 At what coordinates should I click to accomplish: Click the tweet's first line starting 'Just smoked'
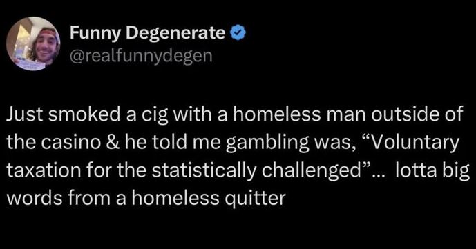point(235,115)
